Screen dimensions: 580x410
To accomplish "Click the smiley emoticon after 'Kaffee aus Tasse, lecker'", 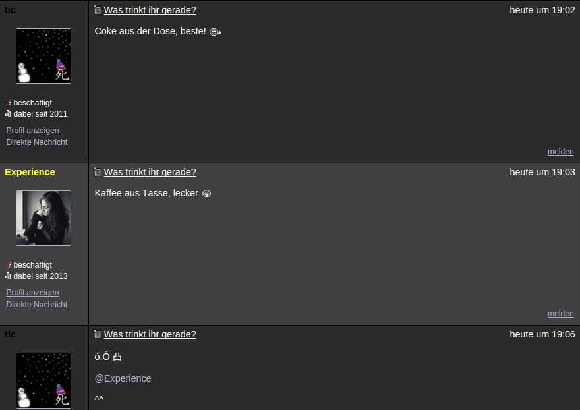I will pyautogui.click(x=207, y=194).
